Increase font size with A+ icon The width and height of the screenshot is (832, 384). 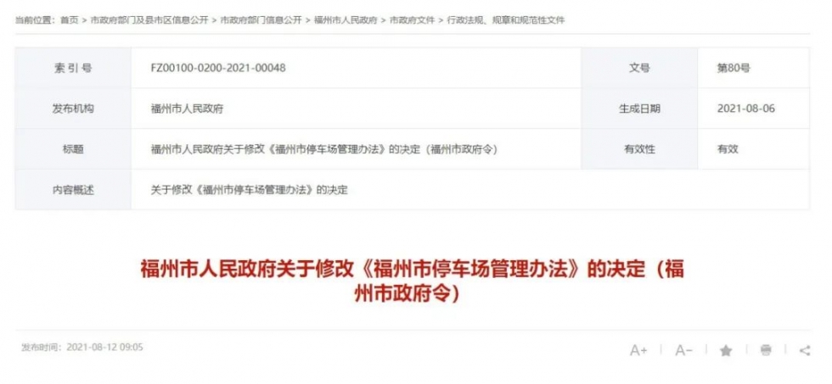pos(638,350)
